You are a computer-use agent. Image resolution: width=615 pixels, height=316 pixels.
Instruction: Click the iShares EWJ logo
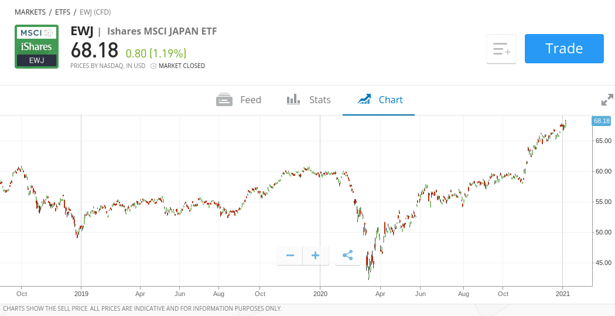pyautogui.click(x=36, y=47)
